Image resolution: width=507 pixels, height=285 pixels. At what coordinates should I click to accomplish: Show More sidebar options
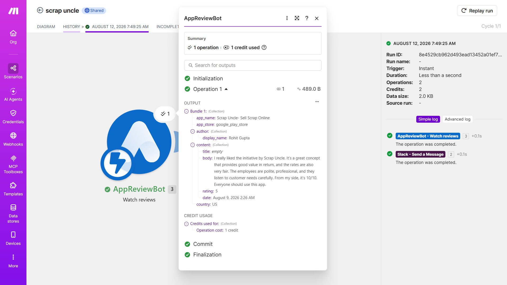click(13, 261)
